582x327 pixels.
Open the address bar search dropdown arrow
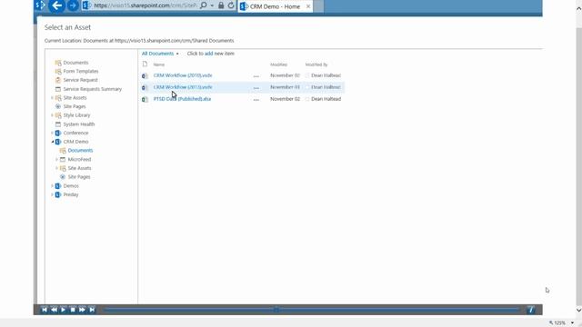click(212, 5)
